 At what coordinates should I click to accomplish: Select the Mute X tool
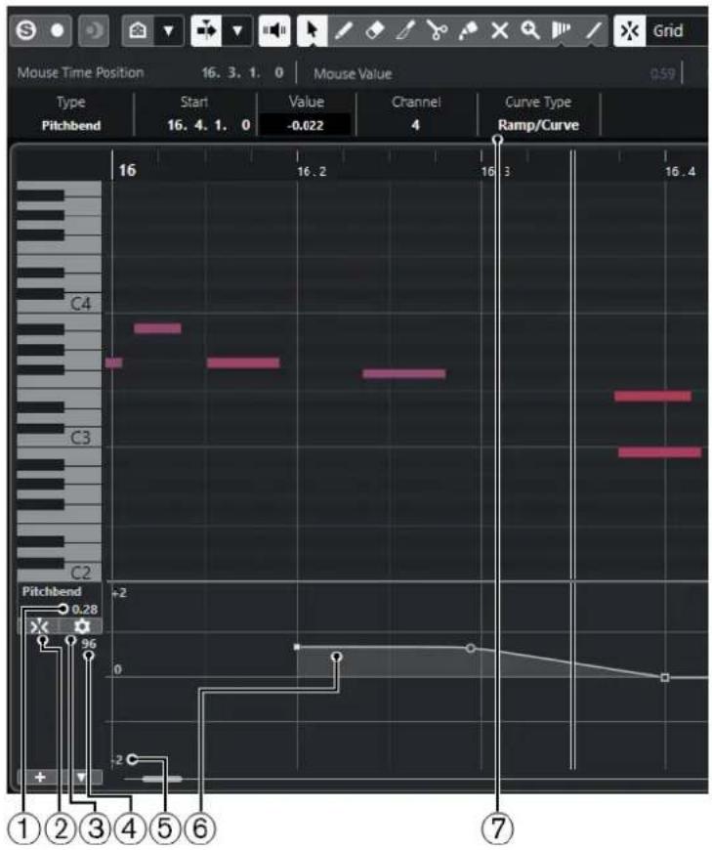(499, 30)
